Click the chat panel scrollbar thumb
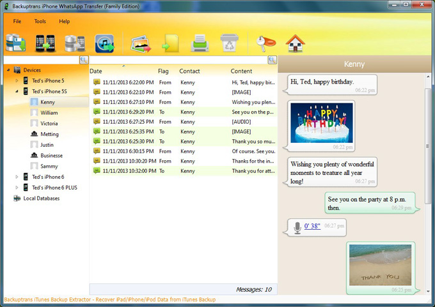435x307 pixels. pos(428,146)
